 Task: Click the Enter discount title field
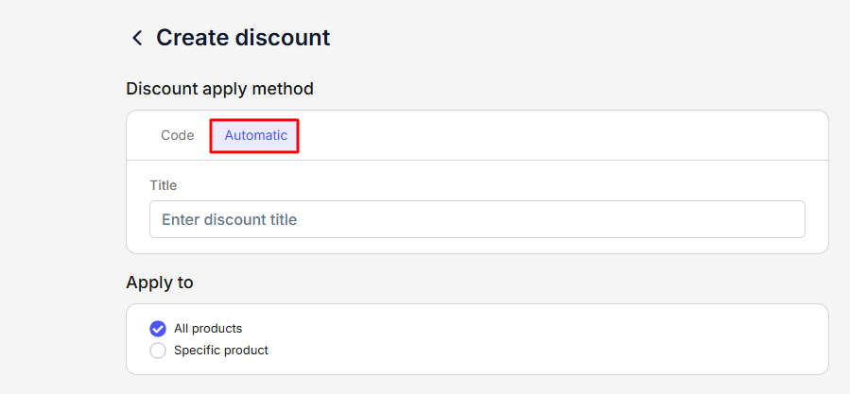coord(477,219)
